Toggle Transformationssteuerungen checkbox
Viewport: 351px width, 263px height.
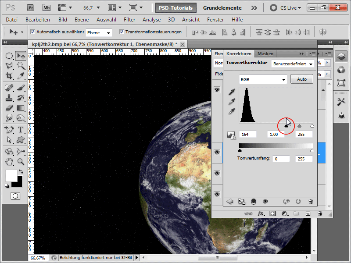(122, 32)
